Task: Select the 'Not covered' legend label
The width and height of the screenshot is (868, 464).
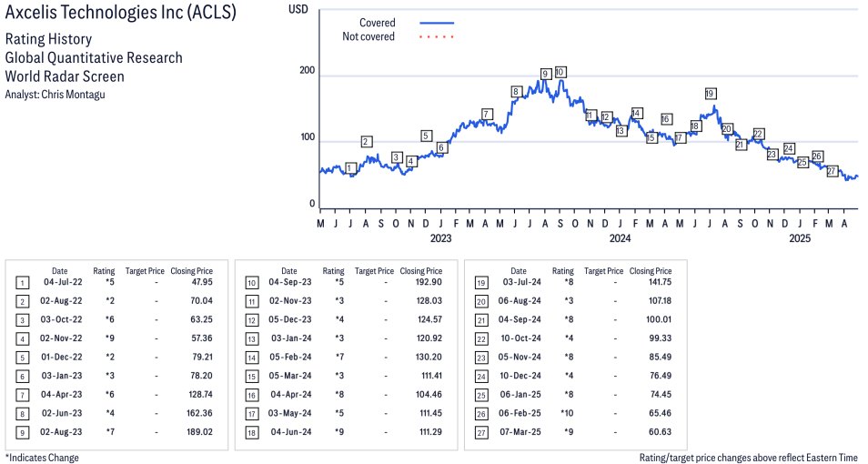Action: 368,36
